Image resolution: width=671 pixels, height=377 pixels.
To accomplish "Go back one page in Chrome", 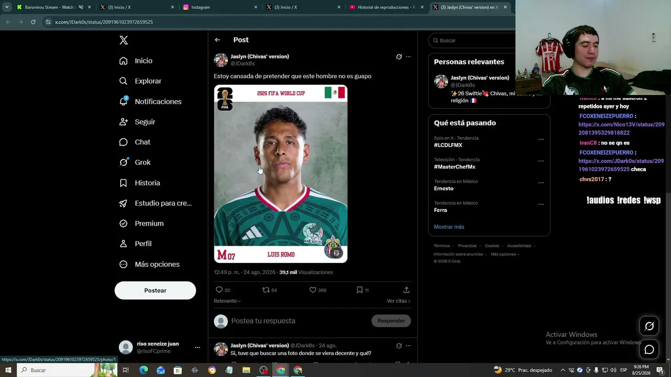I will (8, 22).
